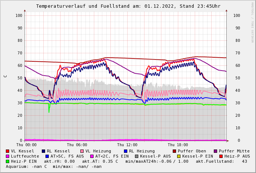
Task: Click the 'Aquarium: -nan C' status line
Action: [26, 167]
